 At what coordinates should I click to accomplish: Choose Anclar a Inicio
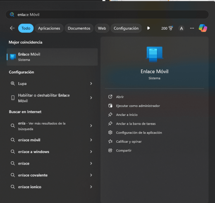click(x=127, y=115)
